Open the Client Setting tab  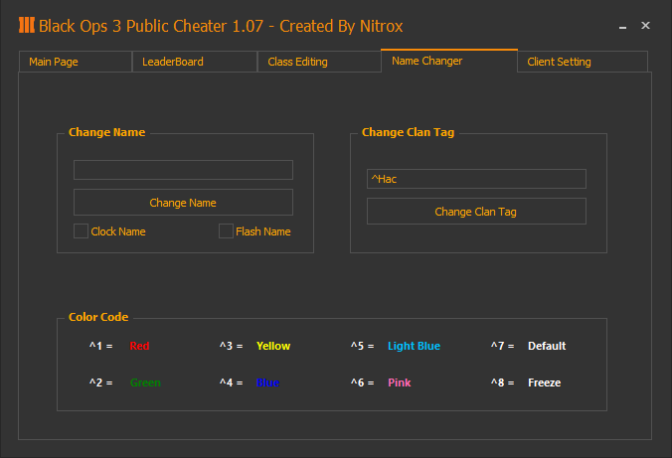583,62
